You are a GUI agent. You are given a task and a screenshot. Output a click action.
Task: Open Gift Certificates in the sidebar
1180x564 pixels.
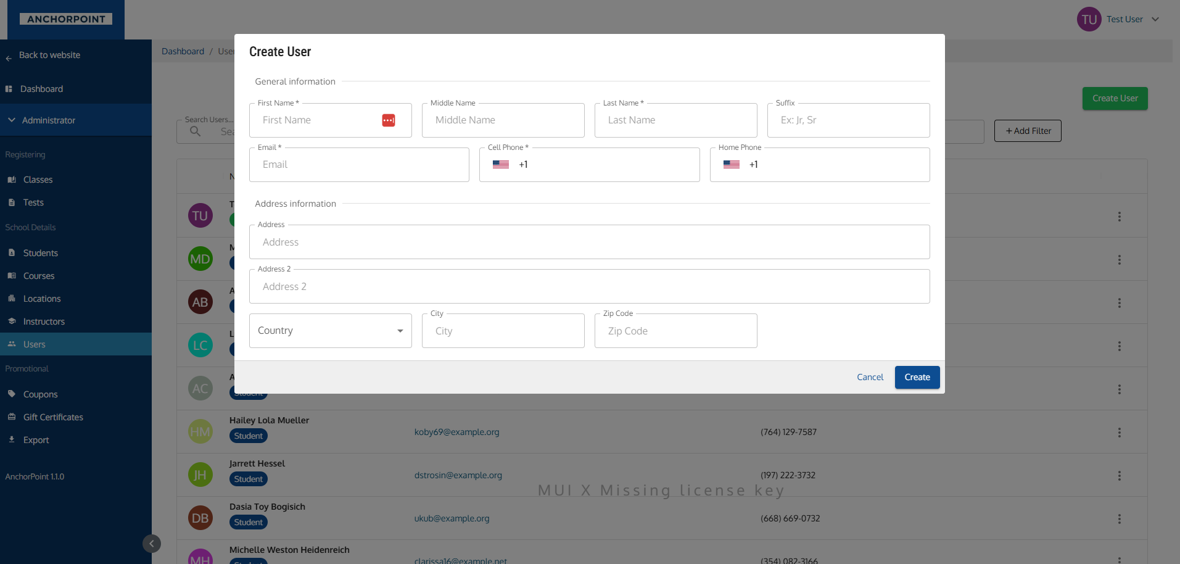point(53,417)
